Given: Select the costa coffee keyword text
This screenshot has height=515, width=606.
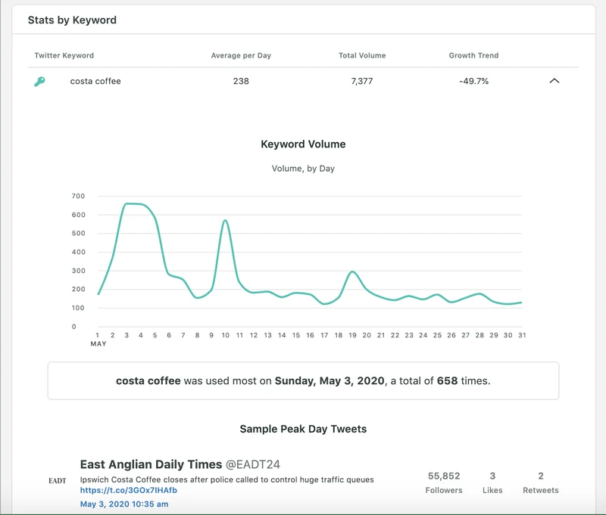Looking at the screenshot, I should tap(95, 81).
